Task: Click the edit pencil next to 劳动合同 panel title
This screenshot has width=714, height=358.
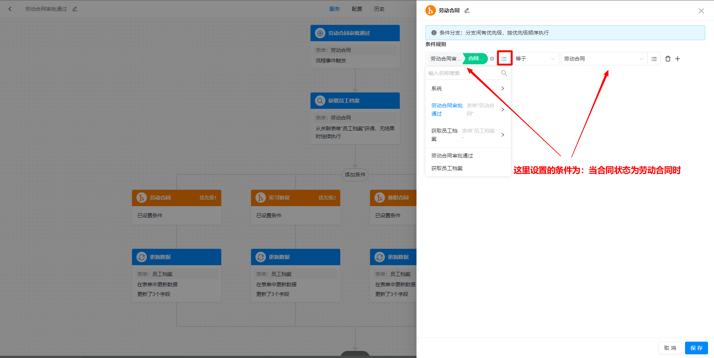Action: (x=466, y=10)
